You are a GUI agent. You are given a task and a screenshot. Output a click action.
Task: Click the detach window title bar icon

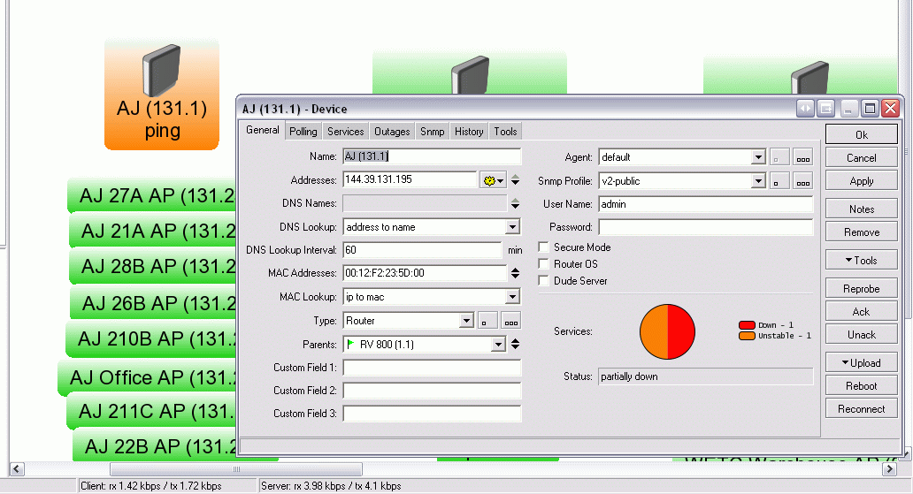825,108
